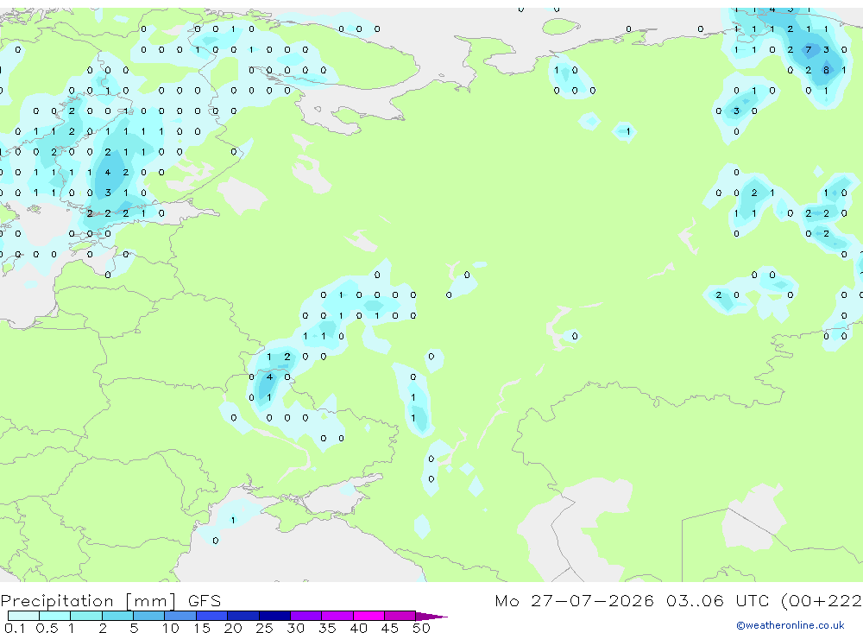This screenshot has height=633, width=863.
Task: Click the 'Mo 27-07-2026' date text
Action: click(574, 600)
